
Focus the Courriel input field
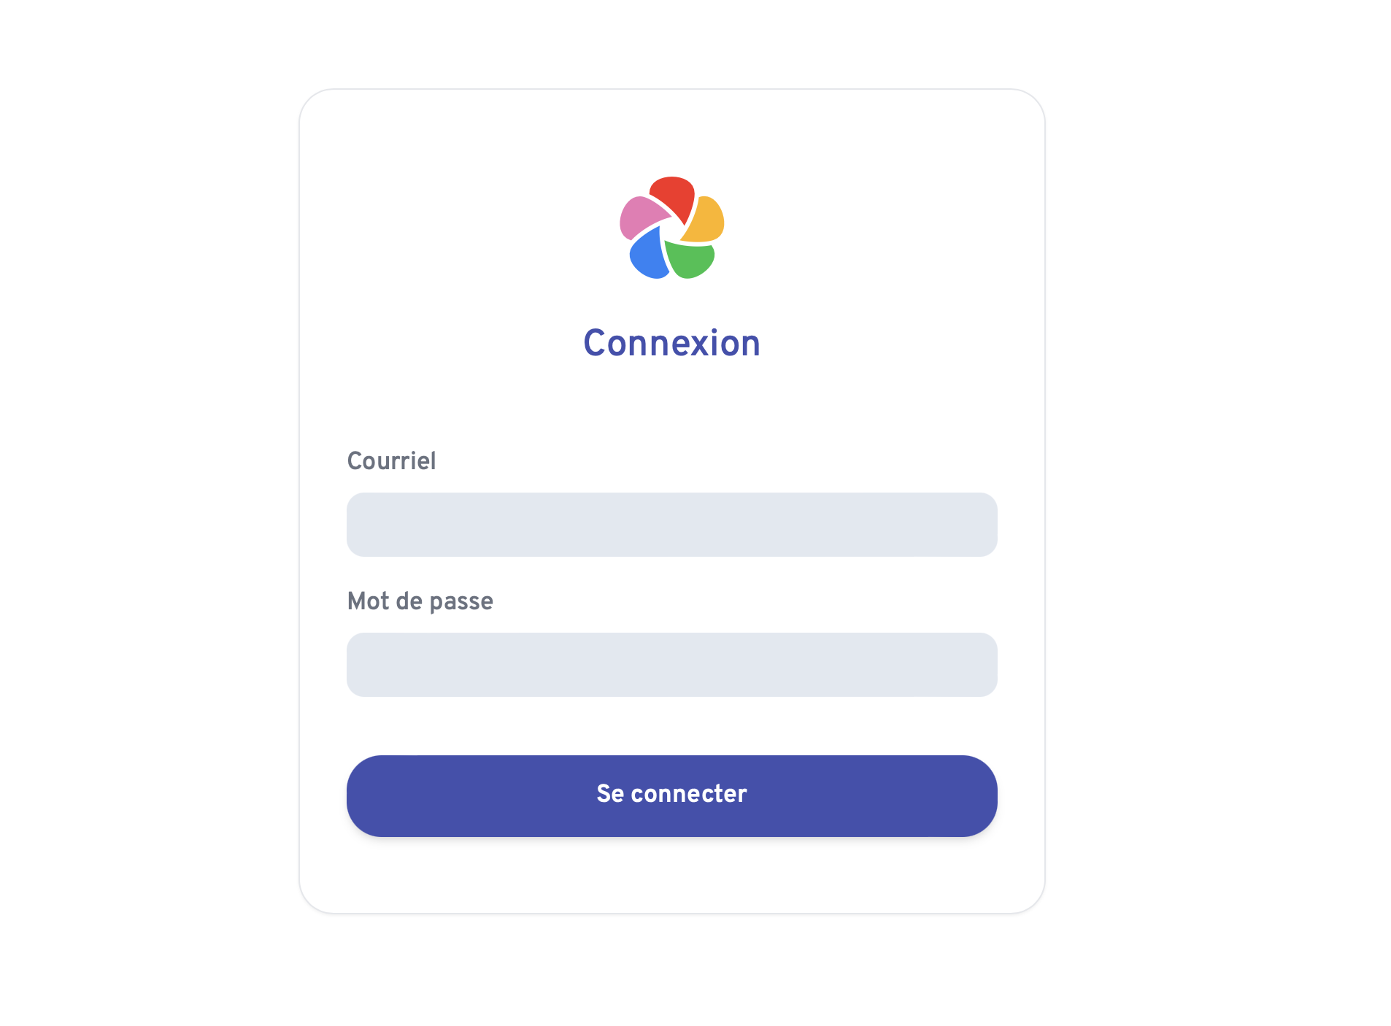click(671, 525)
